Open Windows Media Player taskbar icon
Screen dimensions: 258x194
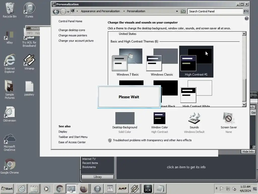click(x=47, y=188)
